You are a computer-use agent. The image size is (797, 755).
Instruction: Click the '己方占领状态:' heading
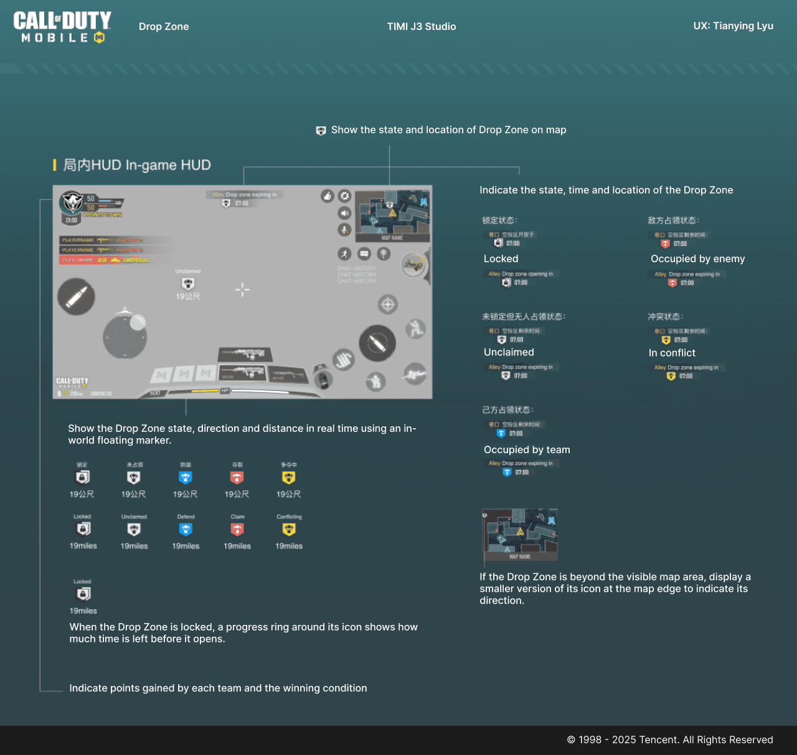coord(508,410)
